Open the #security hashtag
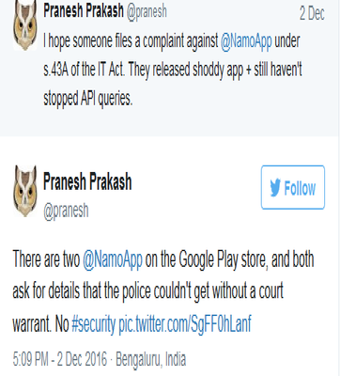340x376 pixels. point(94,324)
